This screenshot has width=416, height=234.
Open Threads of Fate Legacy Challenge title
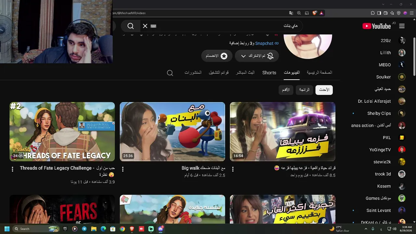[x=67, y=171]
